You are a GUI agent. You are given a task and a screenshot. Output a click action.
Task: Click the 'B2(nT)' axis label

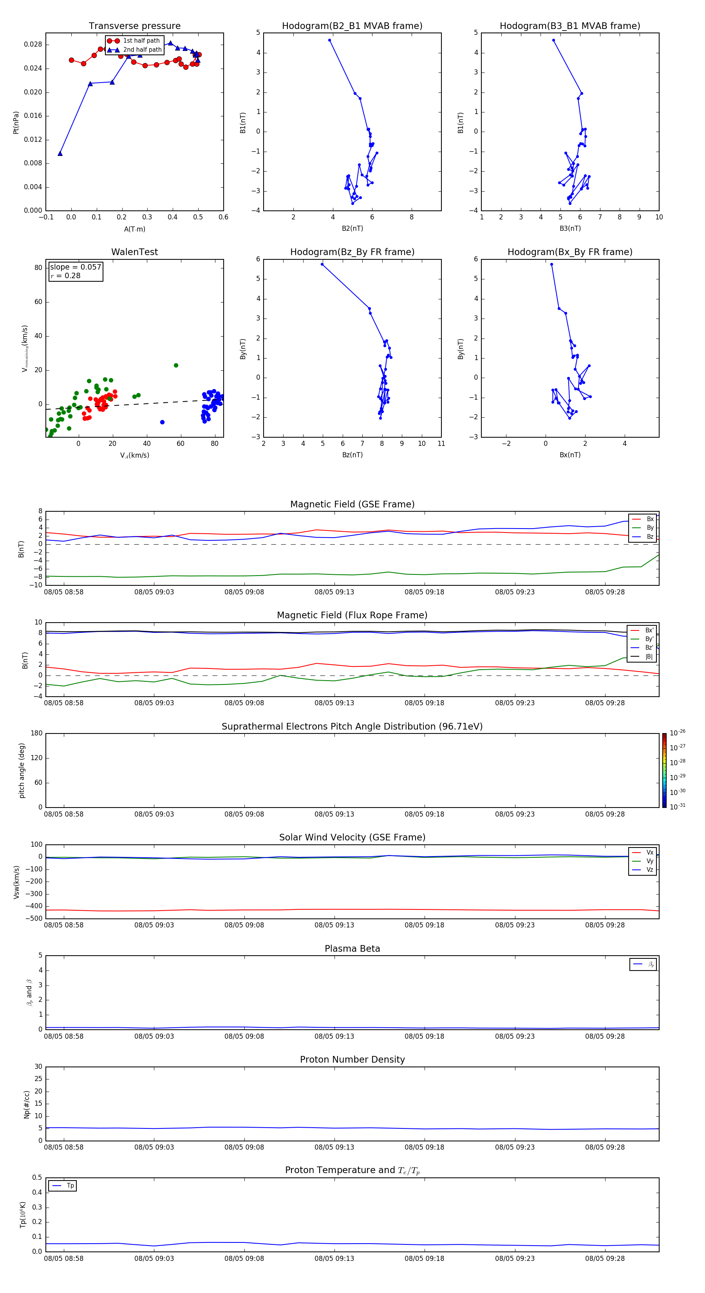click(x=352, y=228)
